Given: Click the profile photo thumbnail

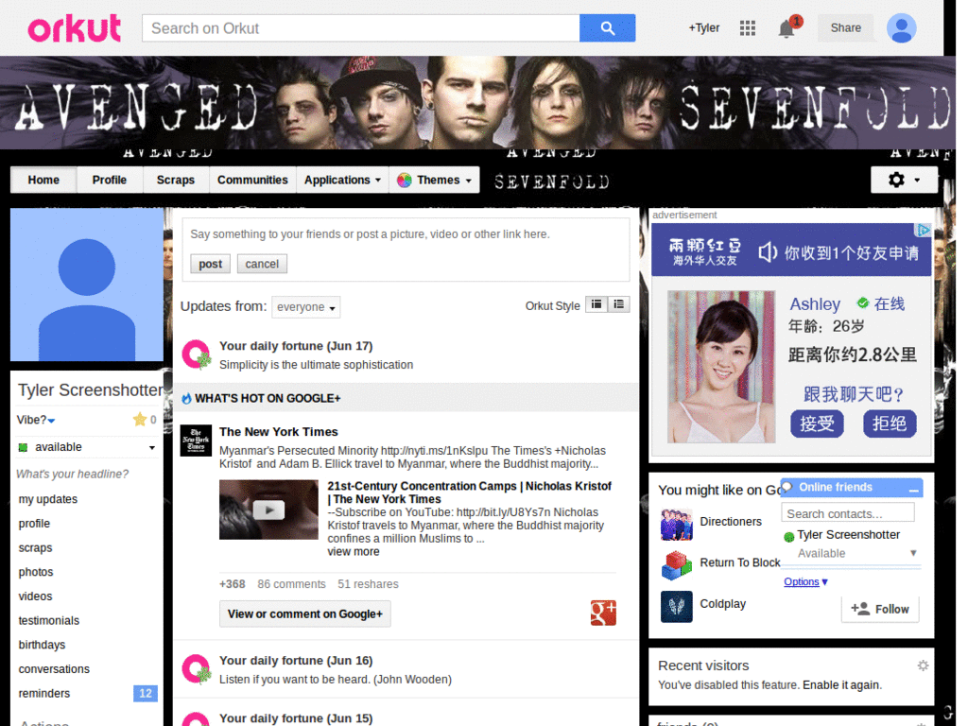Looking at the screenshot, I should [x=86, y=285].
